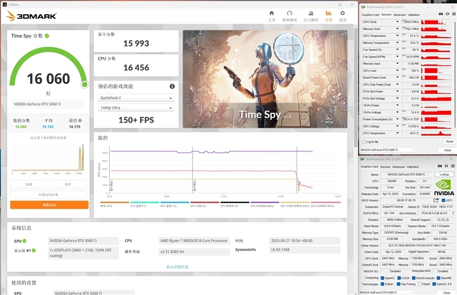Open the 1440p Ultra resolution dropdown
The image size is (457, 295).
pos(136,107)
